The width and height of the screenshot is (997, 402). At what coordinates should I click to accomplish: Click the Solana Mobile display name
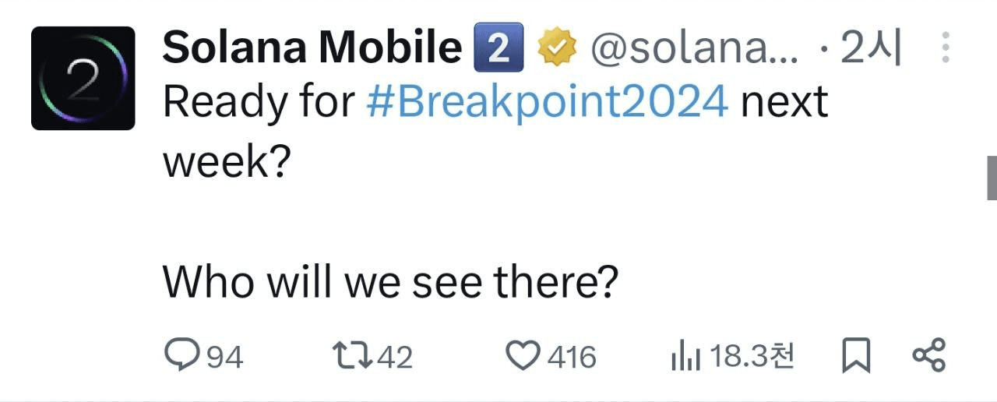pos(312,49)
